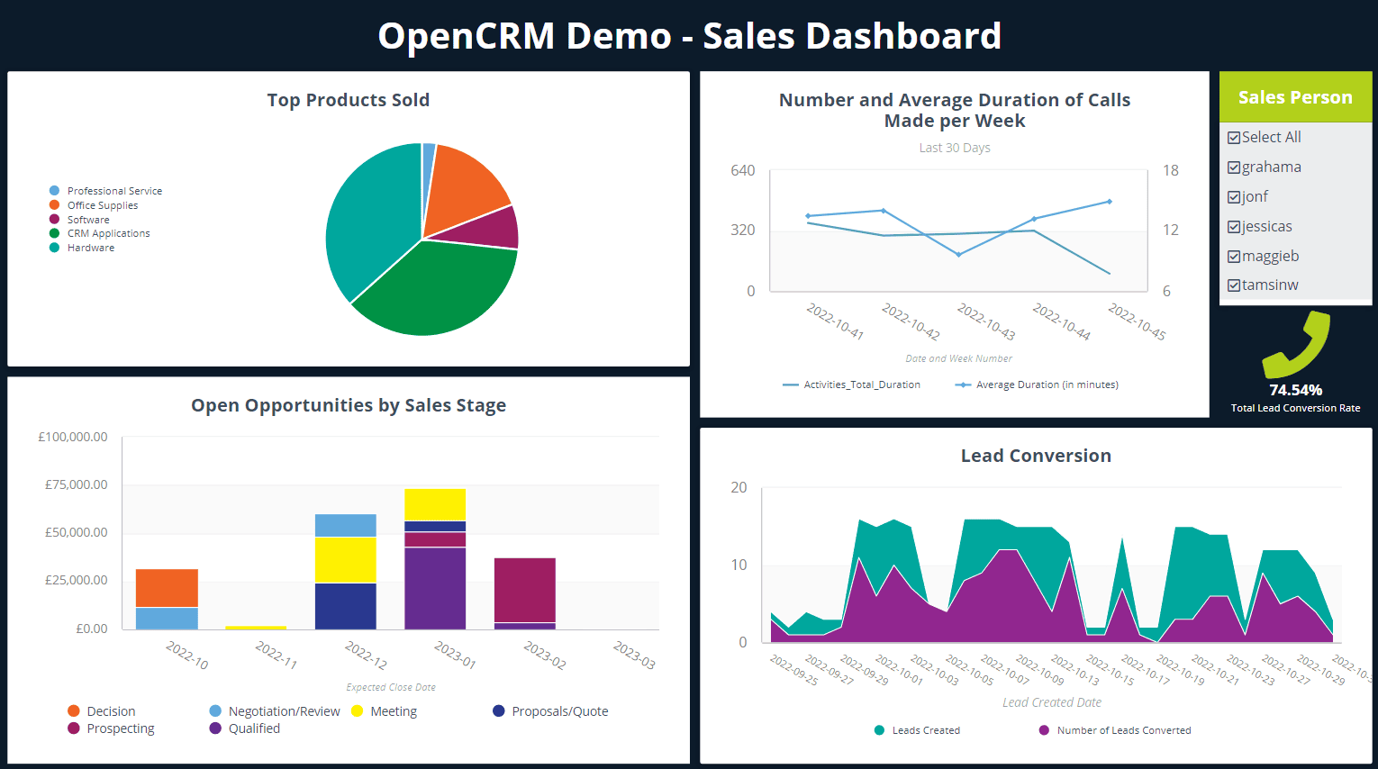Screen dimensions: 1378x769
Task: Toggle the Select All checkbox
Action: point(1234,137)
